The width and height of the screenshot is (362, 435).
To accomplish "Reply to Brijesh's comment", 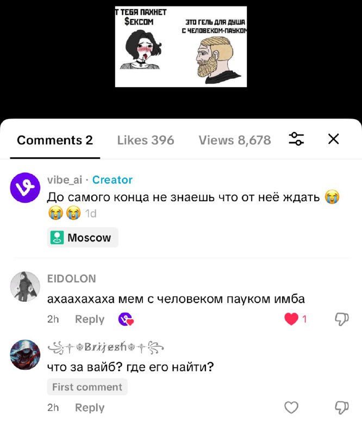I will click(90, 407).
